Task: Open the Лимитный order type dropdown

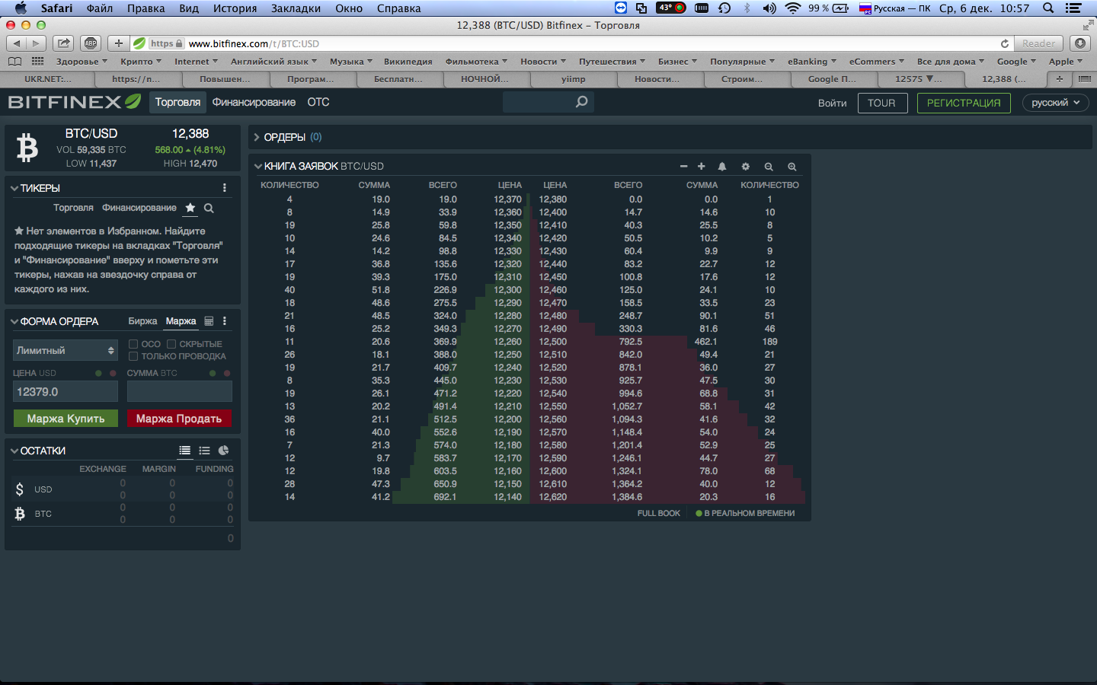Action: click(66, 350)
